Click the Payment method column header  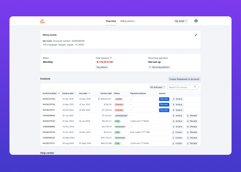click(x=138, y=93)
